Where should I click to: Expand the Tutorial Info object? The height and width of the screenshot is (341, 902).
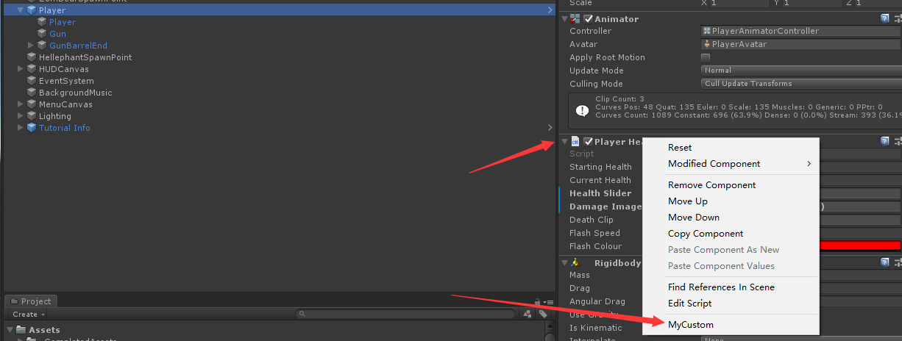pyautogui.click(x=21, y=128)
